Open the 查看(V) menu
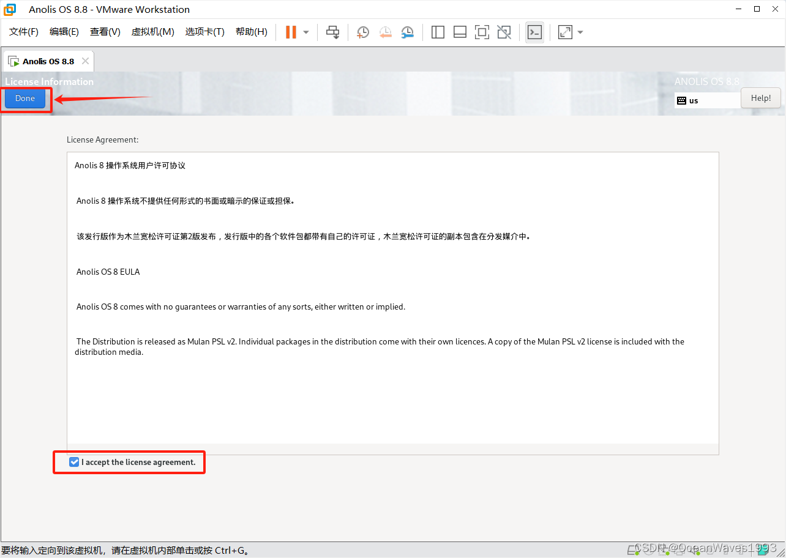Image resolution: width=786 pixels, height=558 pixels. coord(105,32)
